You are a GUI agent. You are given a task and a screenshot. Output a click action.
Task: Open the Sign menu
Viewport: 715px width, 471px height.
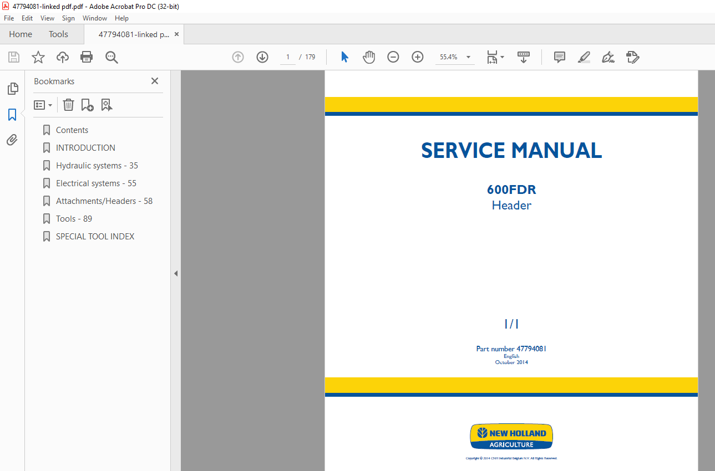(x=68, y=18)
